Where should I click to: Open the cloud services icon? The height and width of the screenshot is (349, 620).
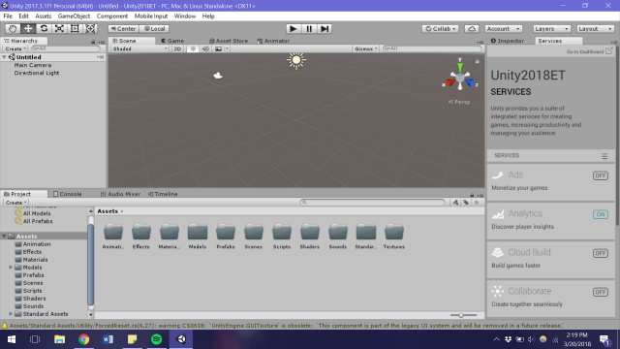click(472, 29)
